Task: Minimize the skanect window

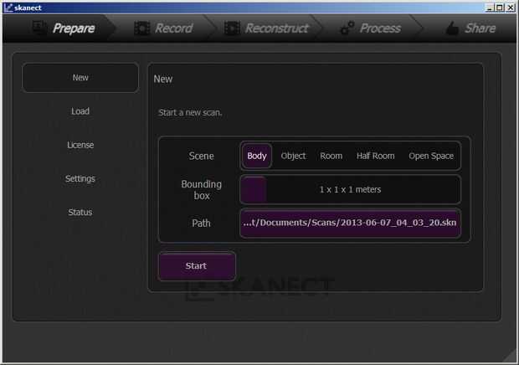Action: pos(490,8)
